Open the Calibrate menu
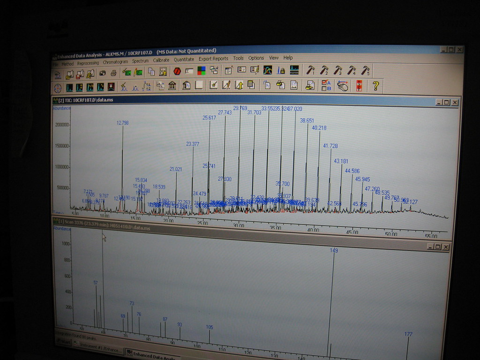This screenshot has height=360, width=480. (x=161, y=60)
